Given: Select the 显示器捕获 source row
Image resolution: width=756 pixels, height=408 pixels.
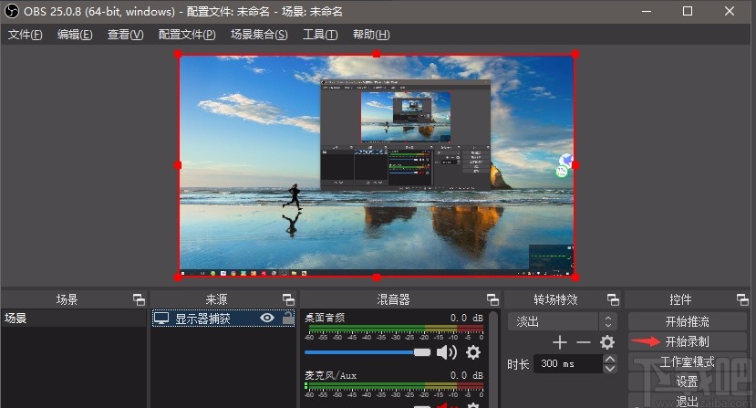Looking at the screenshot, I should pyautogui.click(x=223, y=319).
